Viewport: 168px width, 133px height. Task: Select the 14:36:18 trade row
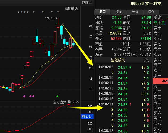coord(124,131)
